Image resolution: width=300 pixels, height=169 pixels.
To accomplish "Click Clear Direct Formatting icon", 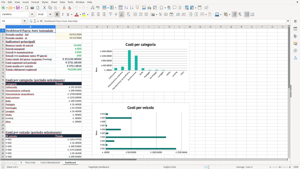I will (x=70, y=8).
